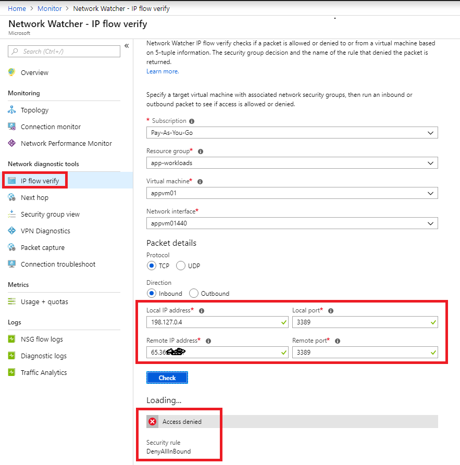
Task: Click the Packet capture icon
Action: [x=11, y=247]
